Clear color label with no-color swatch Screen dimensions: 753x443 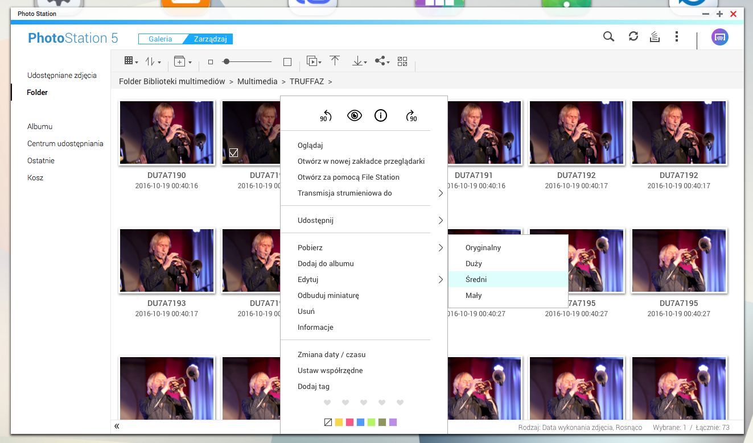328,422
